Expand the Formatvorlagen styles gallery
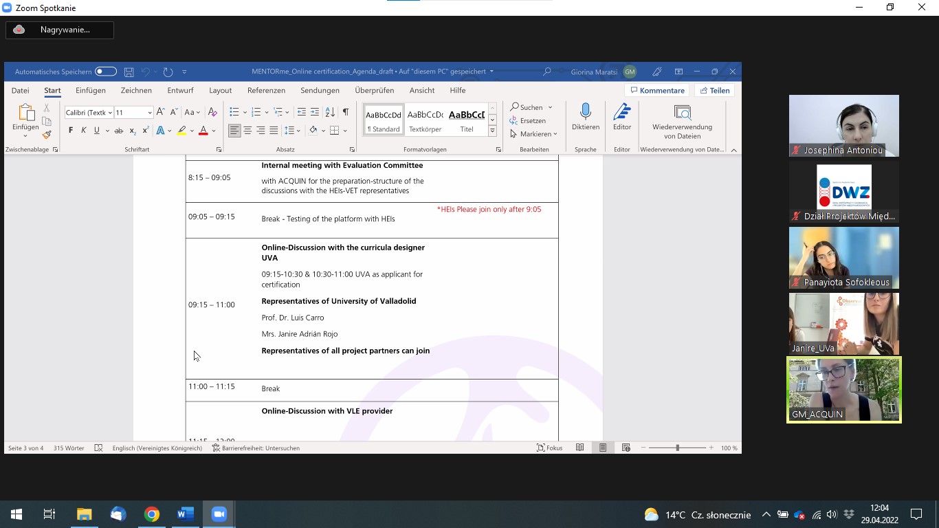The height and width of the screenshot is (528, 939). [492, 131]
